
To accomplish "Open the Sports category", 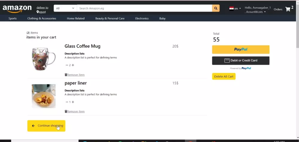I will pos(13,19).
